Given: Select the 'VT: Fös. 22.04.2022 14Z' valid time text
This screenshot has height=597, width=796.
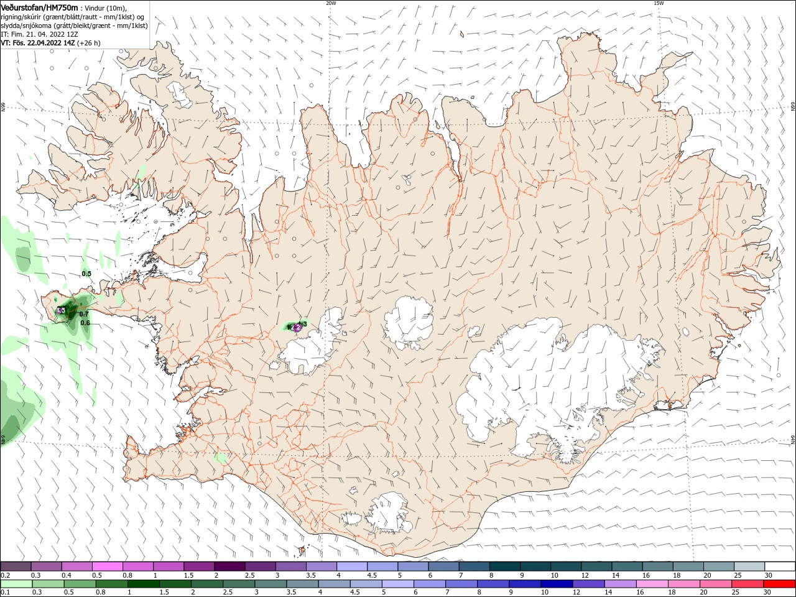Looking at the screenshot, I should pos(39,43).
